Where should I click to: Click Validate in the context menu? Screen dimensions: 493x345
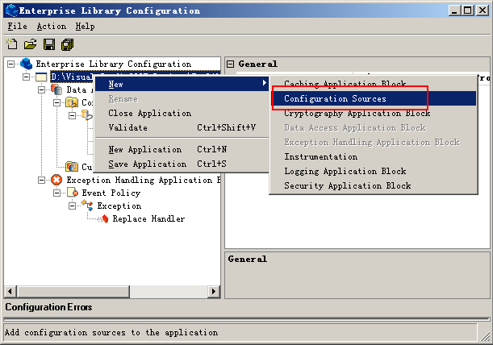[x=127, y=127]
